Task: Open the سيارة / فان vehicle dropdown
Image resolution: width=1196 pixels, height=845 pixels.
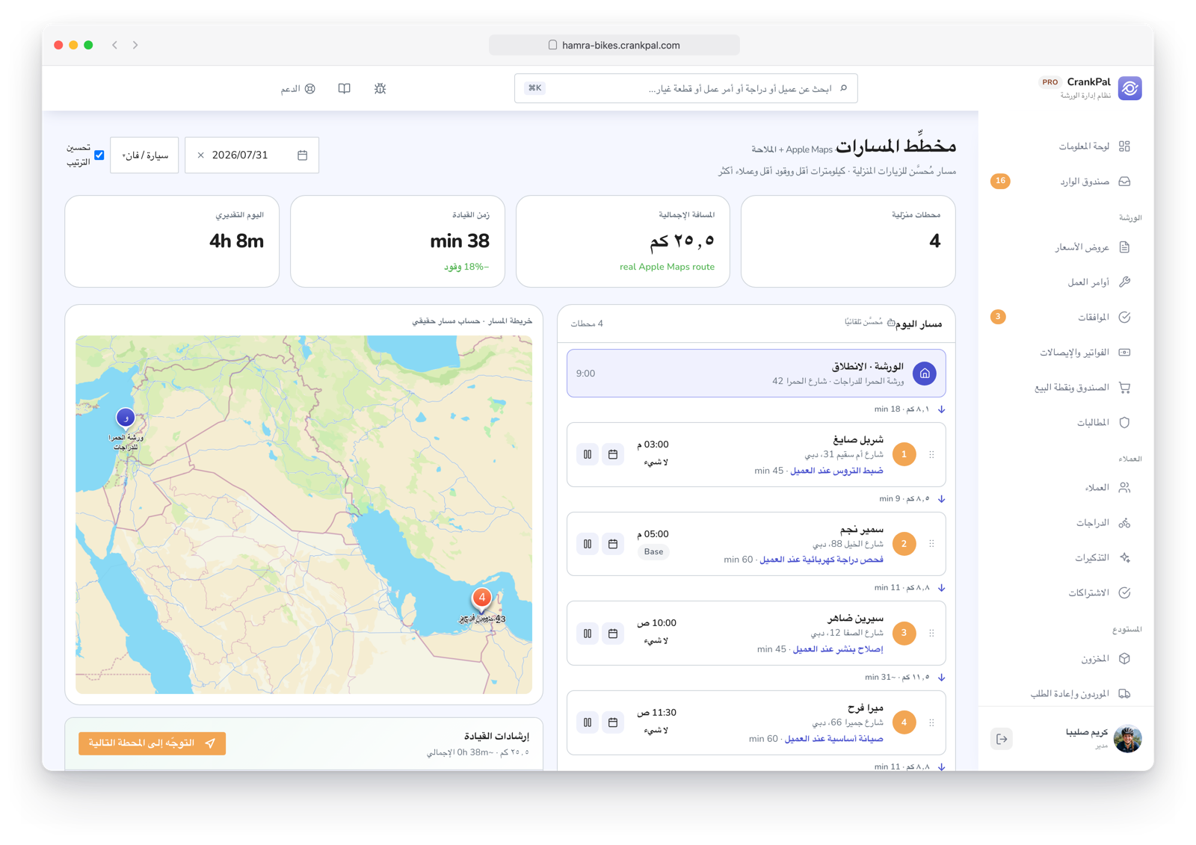Action: coord(144,155)
